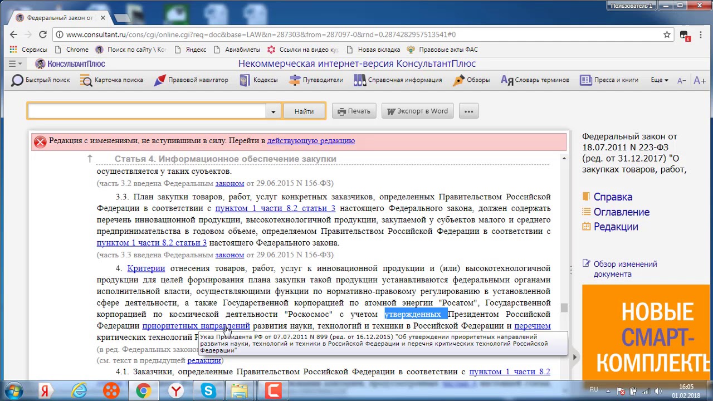This screenshot has height=401, width=713.
Task: Bookmark this page with the star icon
Action: pos(667,35)
